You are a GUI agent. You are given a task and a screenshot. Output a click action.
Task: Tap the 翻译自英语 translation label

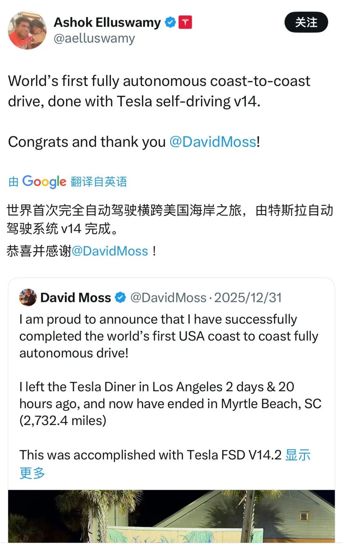[99, 182]
